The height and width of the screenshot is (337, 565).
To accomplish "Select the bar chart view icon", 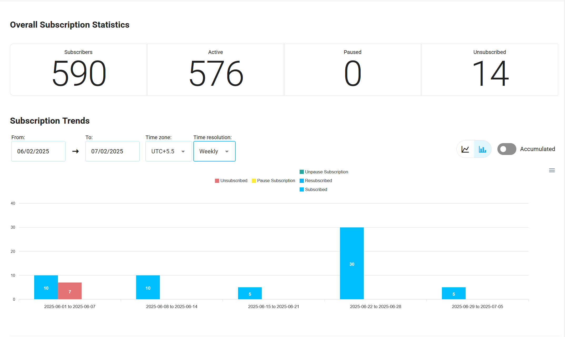I will pyautogui.click(x=482, y=149).
